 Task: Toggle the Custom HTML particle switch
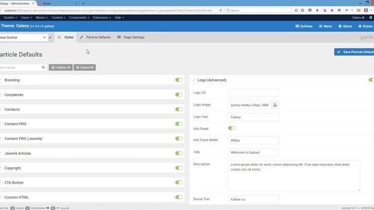point(179,197)
